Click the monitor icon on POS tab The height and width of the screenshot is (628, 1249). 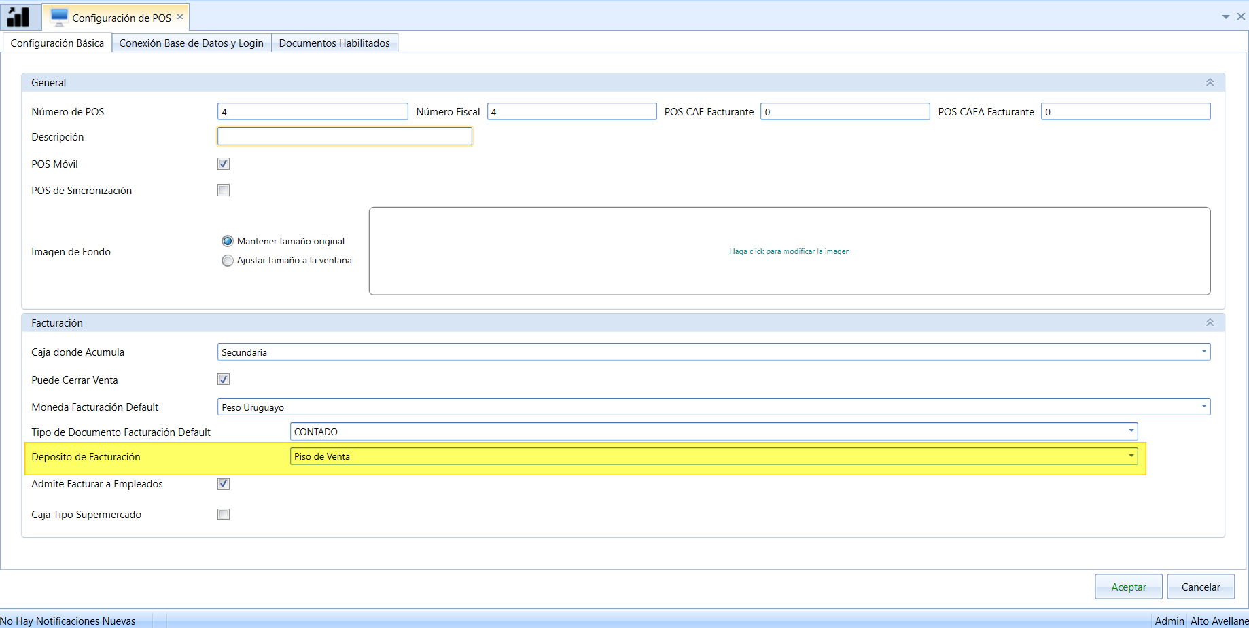[x=59, y=17]
